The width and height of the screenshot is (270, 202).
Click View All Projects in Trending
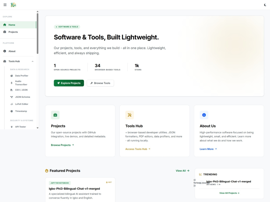[229, 193]
